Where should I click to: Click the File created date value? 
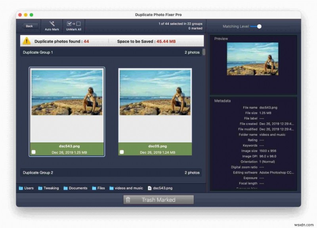point(277,124)
